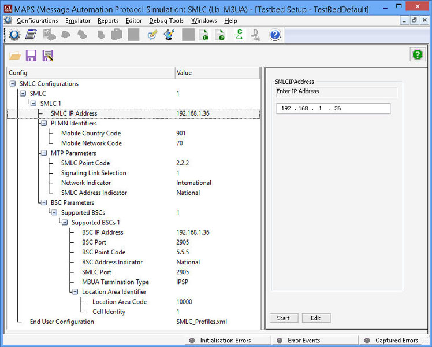Collapse the PLMN Identifiers group
The width and height of the screenshot is (432, 347).
[44, 123]
